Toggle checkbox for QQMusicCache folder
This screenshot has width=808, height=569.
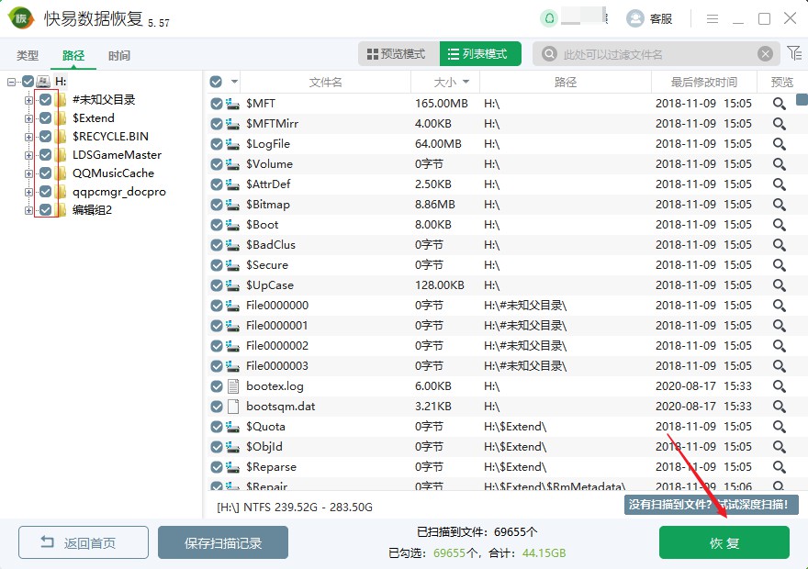coord(45,173)
